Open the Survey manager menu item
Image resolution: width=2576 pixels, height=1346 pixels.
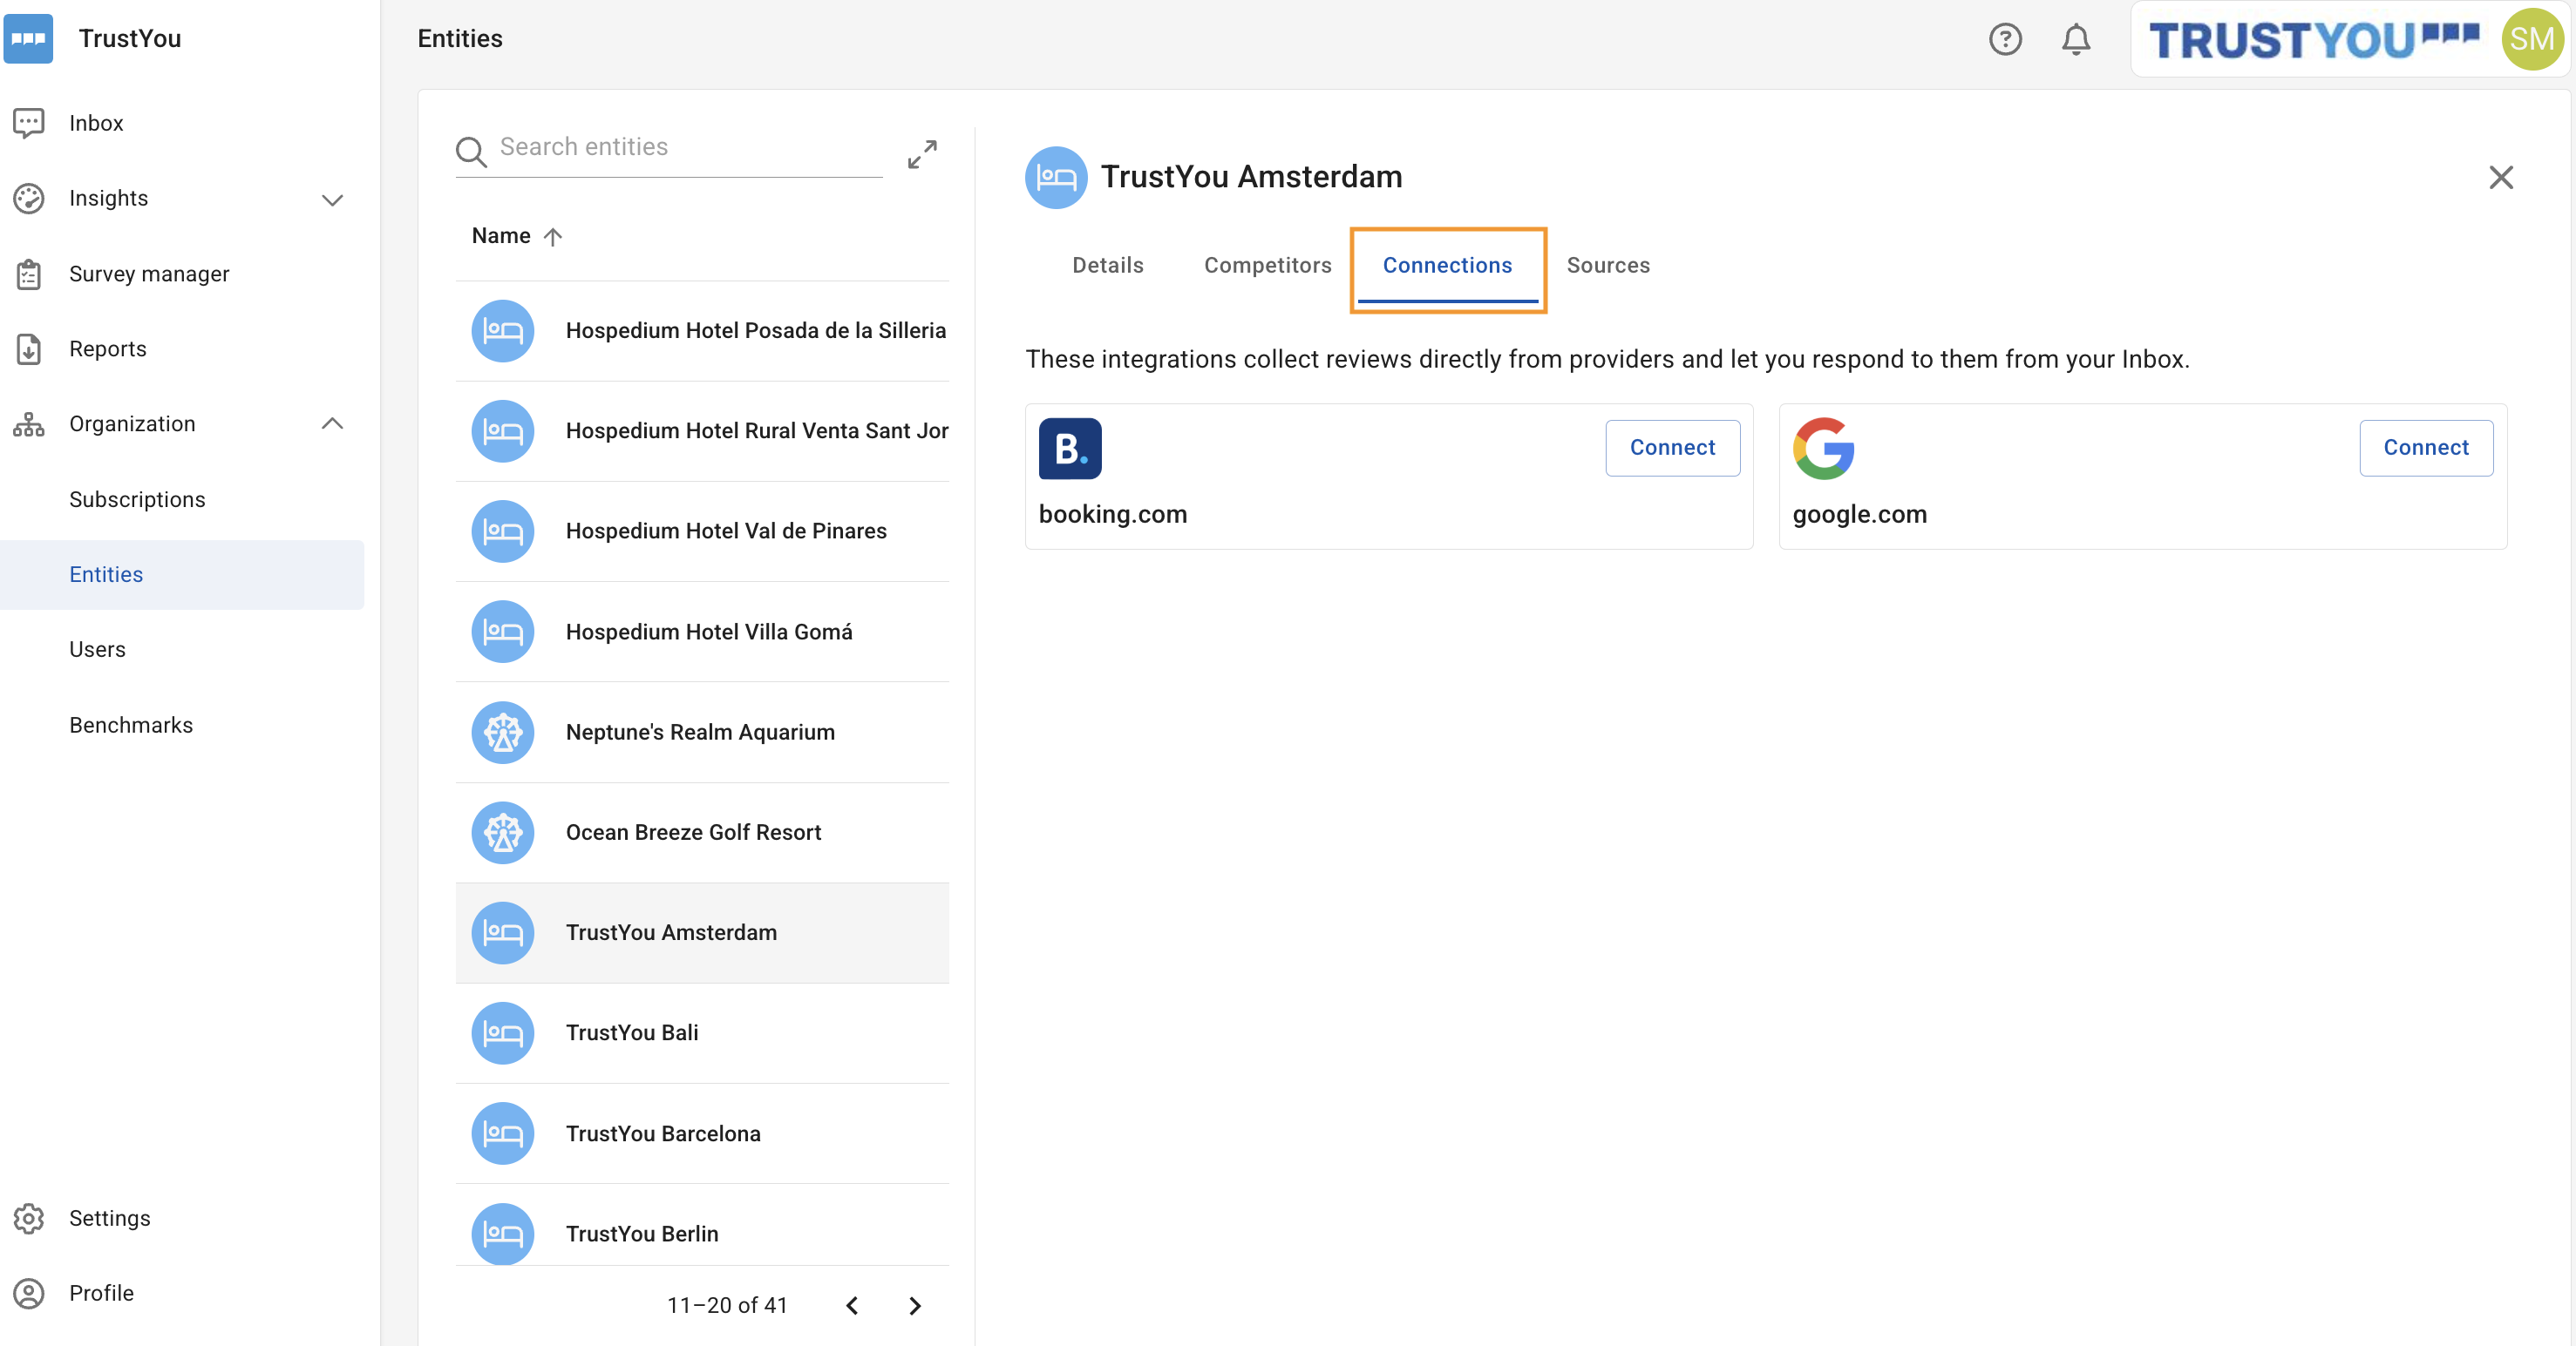pos(149,274)
